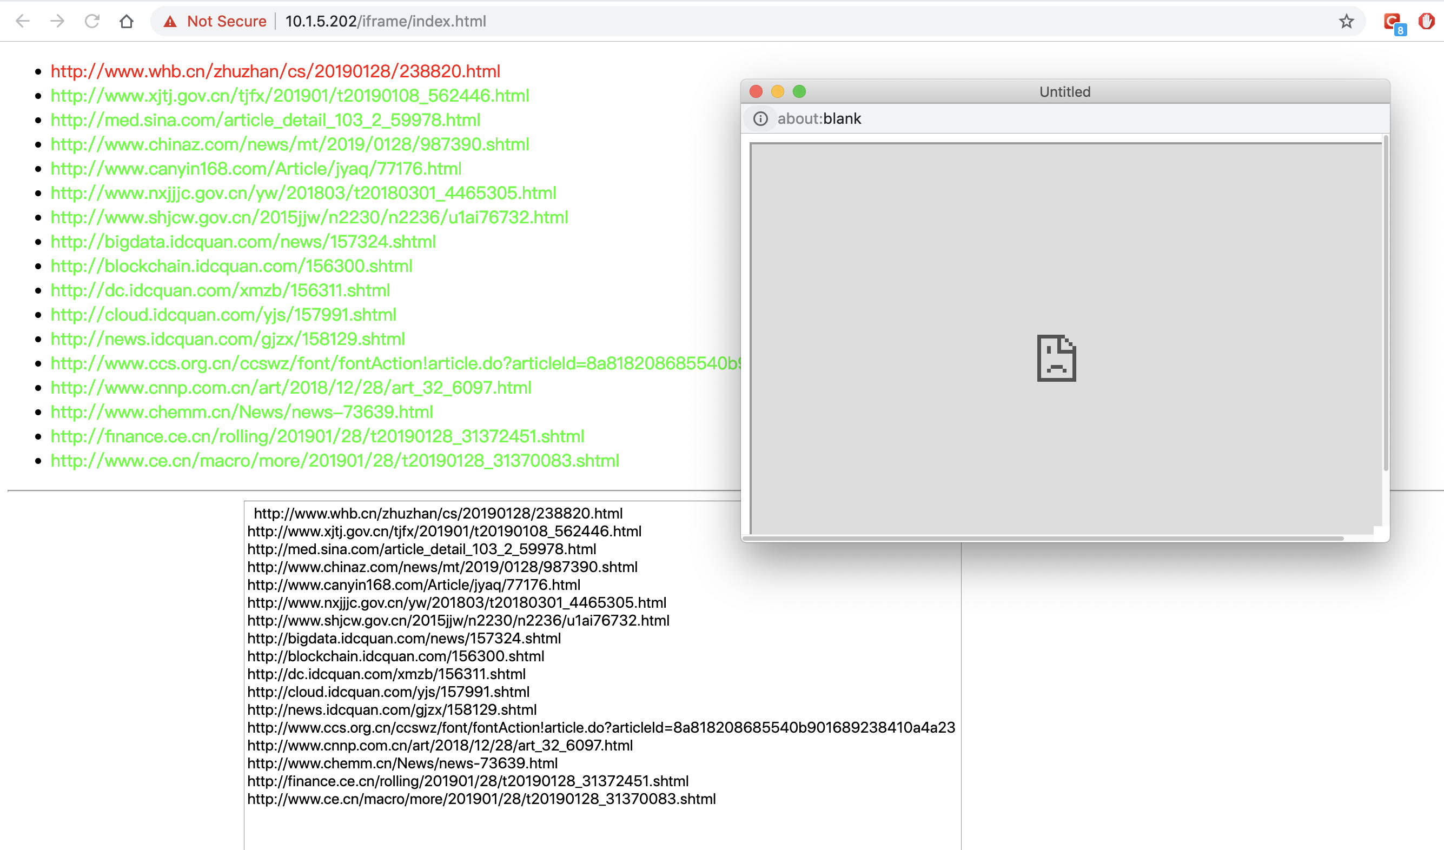Click the main address bar URL
The height and width of the screenshot is (850, 1444).
(x=385, y=21)
